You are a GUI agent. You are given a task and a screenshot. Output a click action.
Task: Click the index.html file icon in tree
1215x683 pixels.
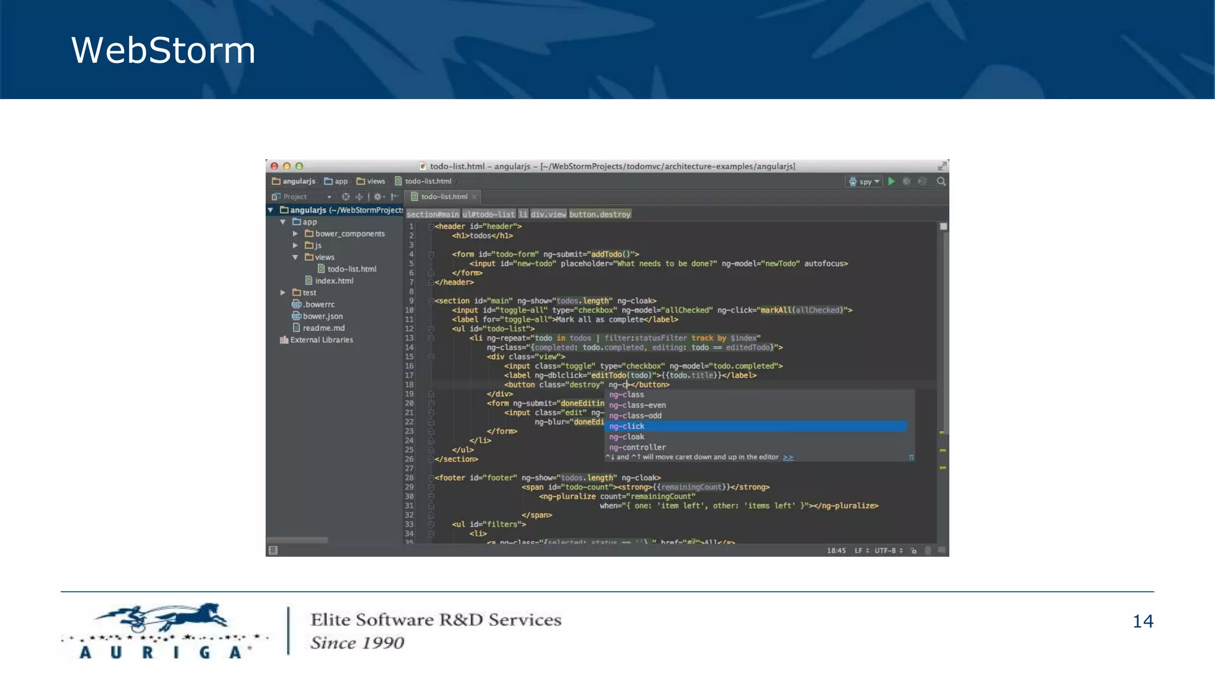pos(308,280)
